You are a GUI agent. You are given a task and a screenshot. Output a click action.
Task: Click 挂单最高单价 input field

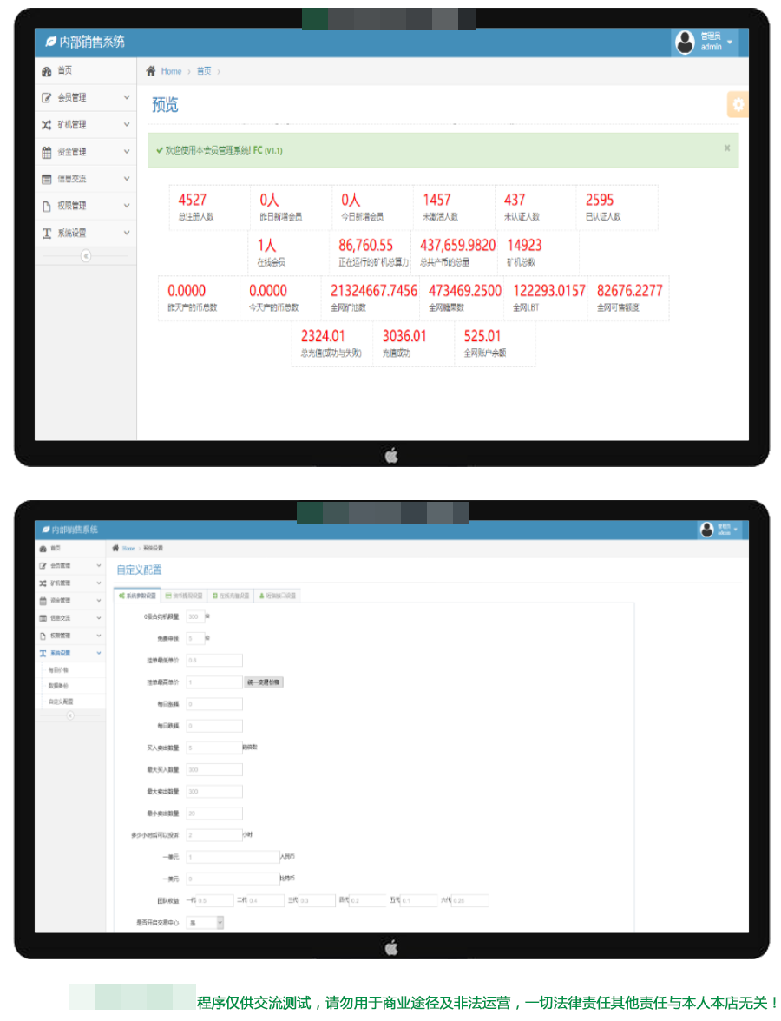click(x=214, y=682)
